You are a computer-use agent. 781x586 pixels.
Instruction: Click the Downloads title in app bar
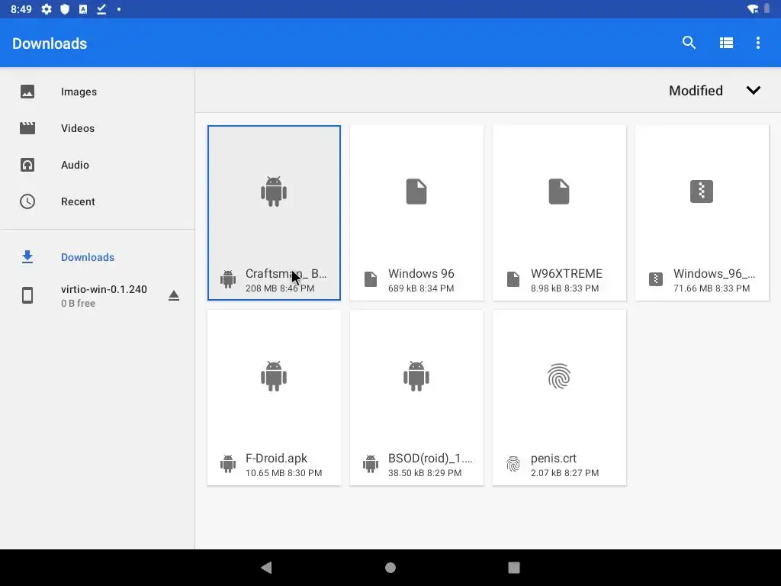pyautogui.click(x=50, y=43)
